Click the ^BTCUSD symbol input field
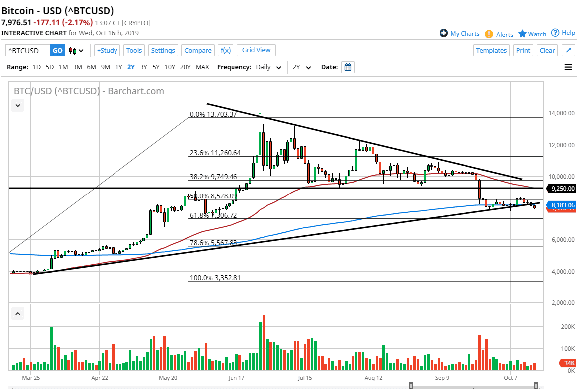The width and height of the screenshot is (582, 389). [27, 50]
